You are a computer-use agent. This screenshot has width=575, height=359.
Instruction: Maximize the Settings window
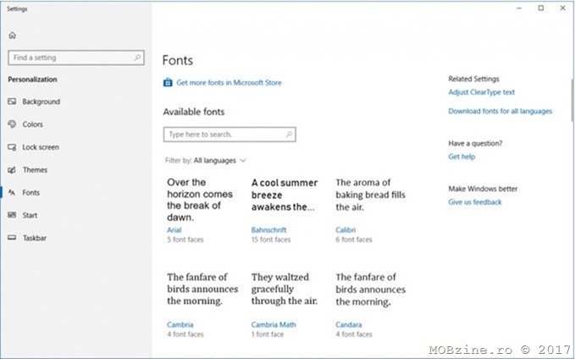coord(541,8)
